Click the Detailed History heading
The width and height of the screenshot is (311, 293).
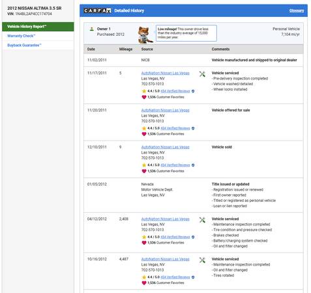coord(129,10)
